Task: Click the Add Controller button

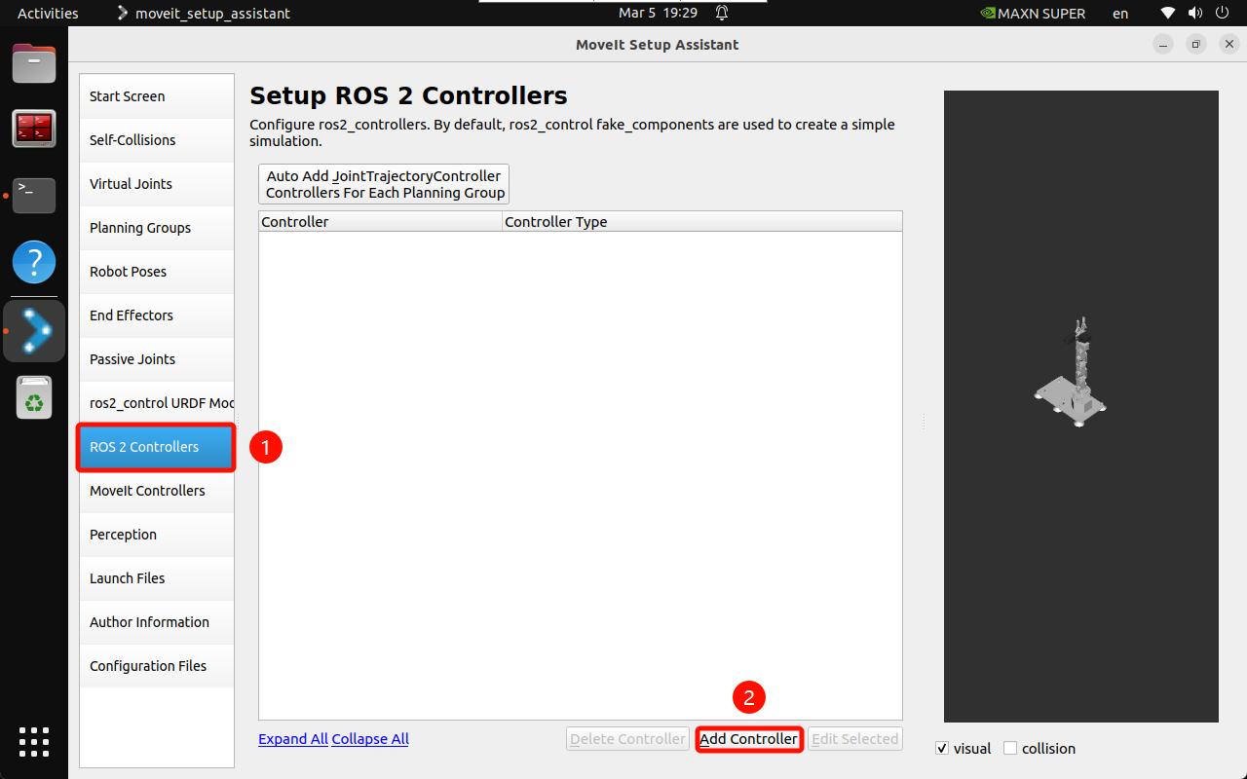Action: 748,739
